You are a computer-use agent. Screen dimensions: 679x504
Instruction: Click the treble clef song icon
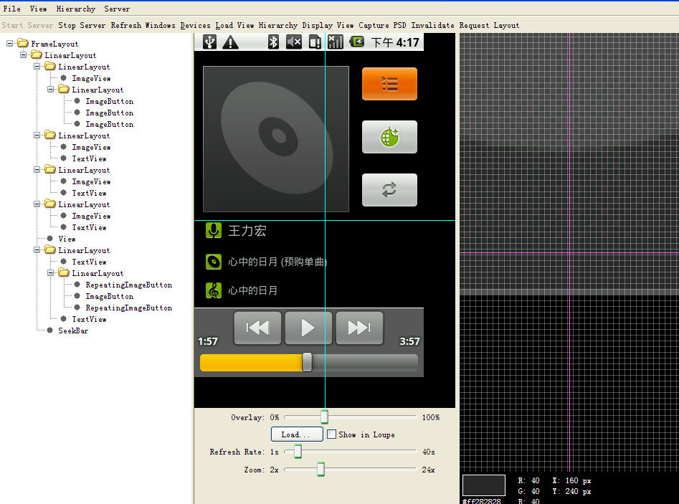(214, 290)
